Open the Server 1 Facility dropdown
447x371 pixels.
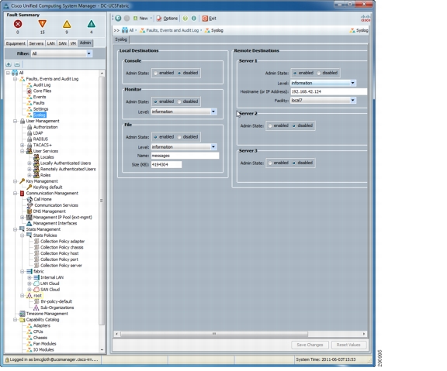pyautogui.click(x=353, y=100)
